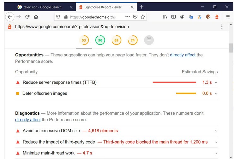
Task: Open the home page via house icon
Action: click(36, 17)
